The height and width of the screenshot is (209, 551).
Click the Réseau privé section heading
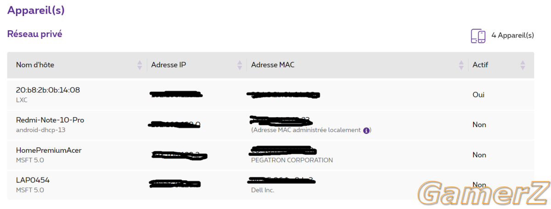coord(34,34)
